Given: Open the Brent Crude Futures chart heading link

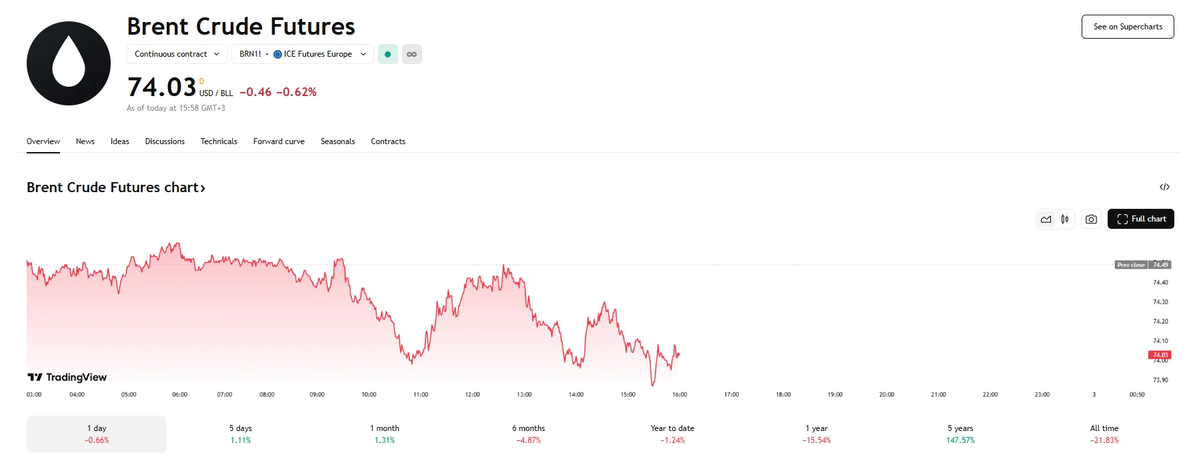Looking at the screenshot, I should pyautogui.click(x=116, y=187).
